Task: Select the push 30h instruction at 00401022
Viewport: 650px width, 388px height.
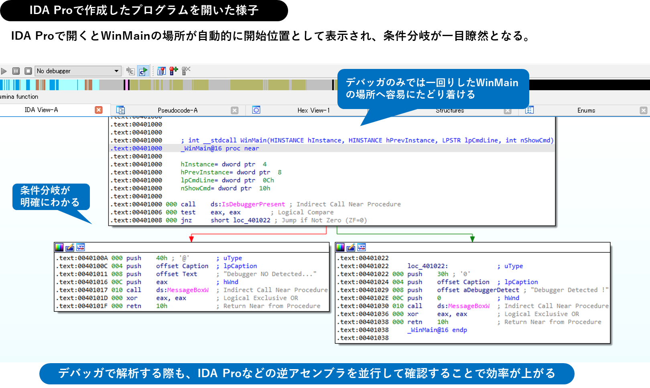Action: (x=428, y=274)
